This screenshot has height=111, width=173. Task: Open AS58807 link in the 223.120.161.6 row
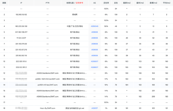95,61
